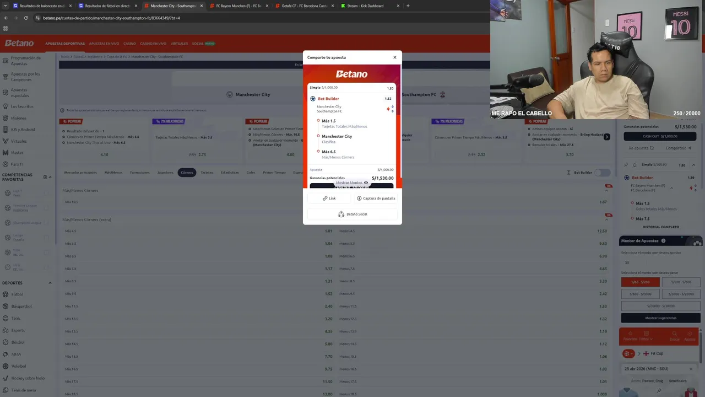Add a favorite competition plus icon
The width and height of the screenshot is (705, 397).
[x=45, y=177]
